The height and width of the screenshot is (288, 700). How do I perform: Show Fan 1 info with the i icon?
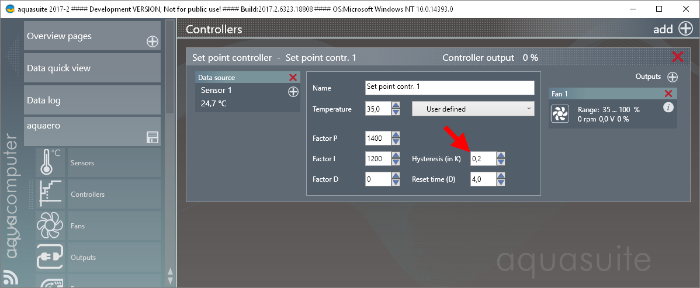tap(668, 107)
